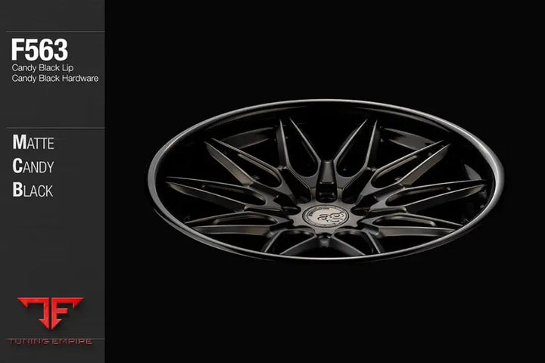Click the bottom front lip of wheel
The width and height of the screenshot is (545, 363).
tap(325, 258)
